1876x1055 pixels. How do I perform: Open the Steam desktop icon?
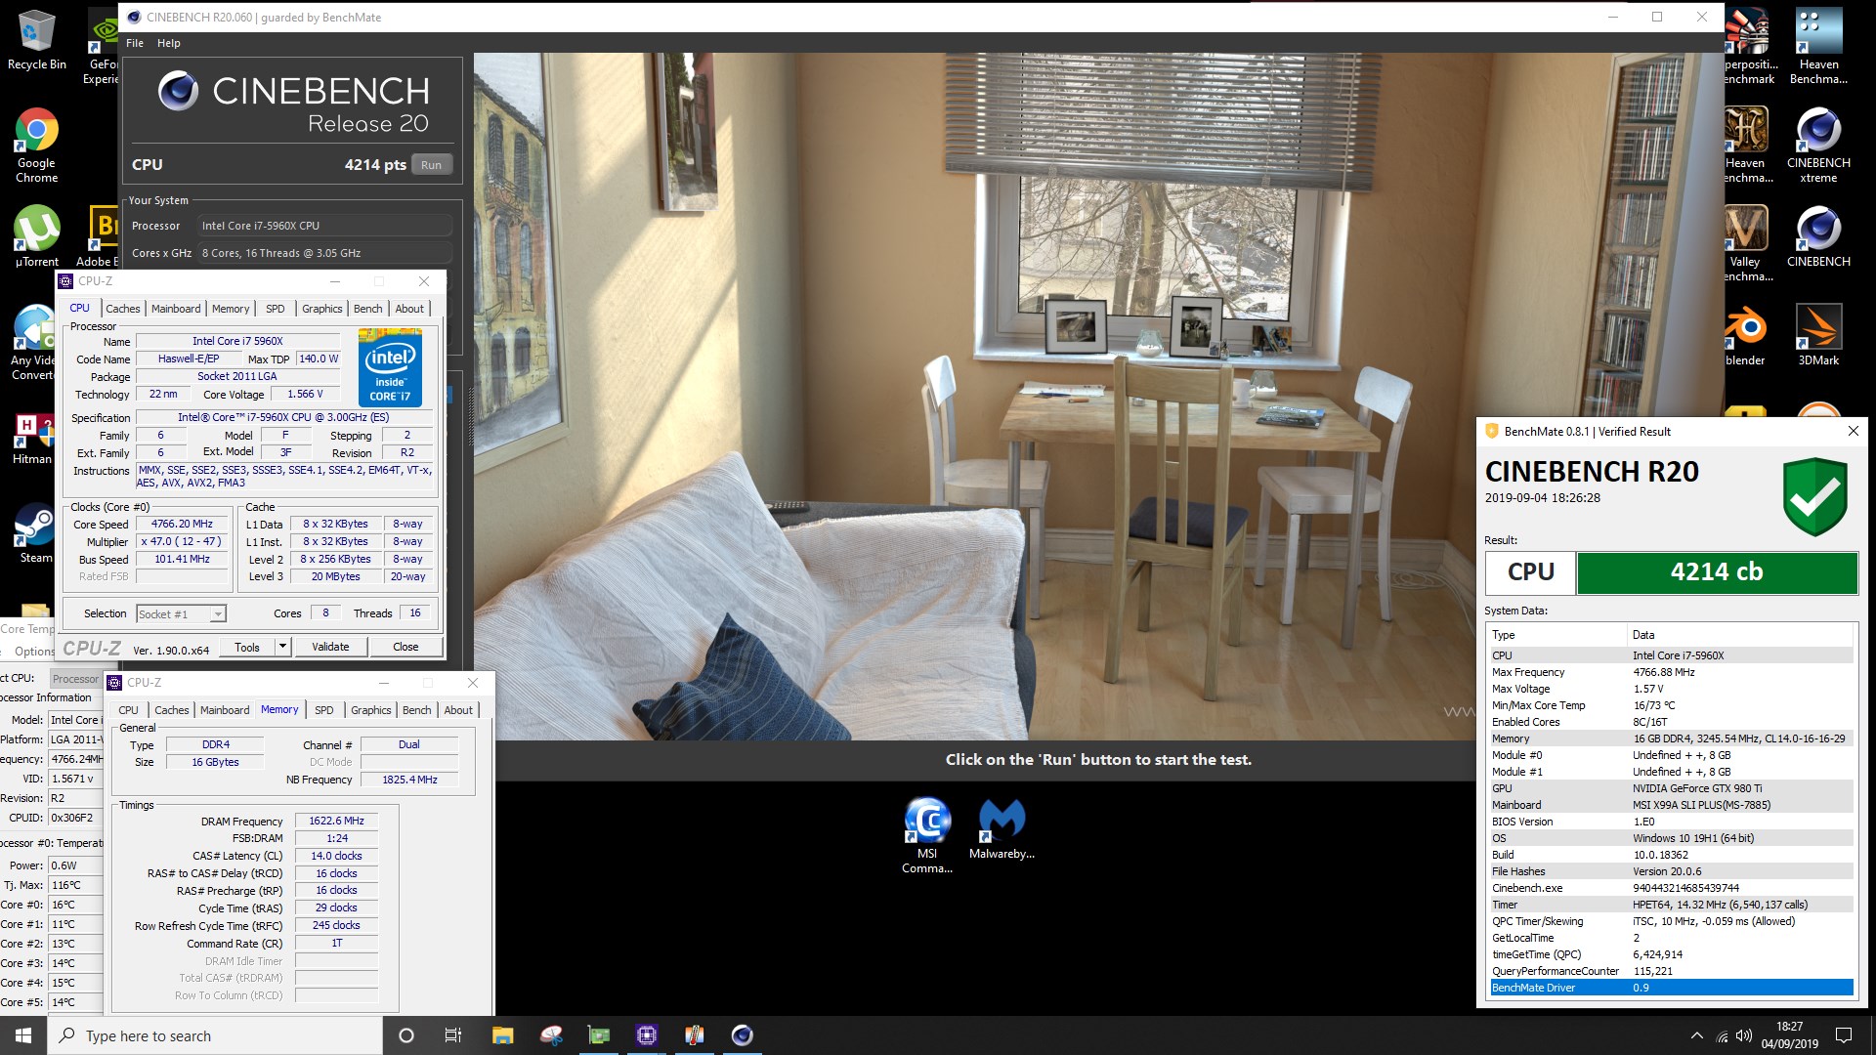point(35,533)
